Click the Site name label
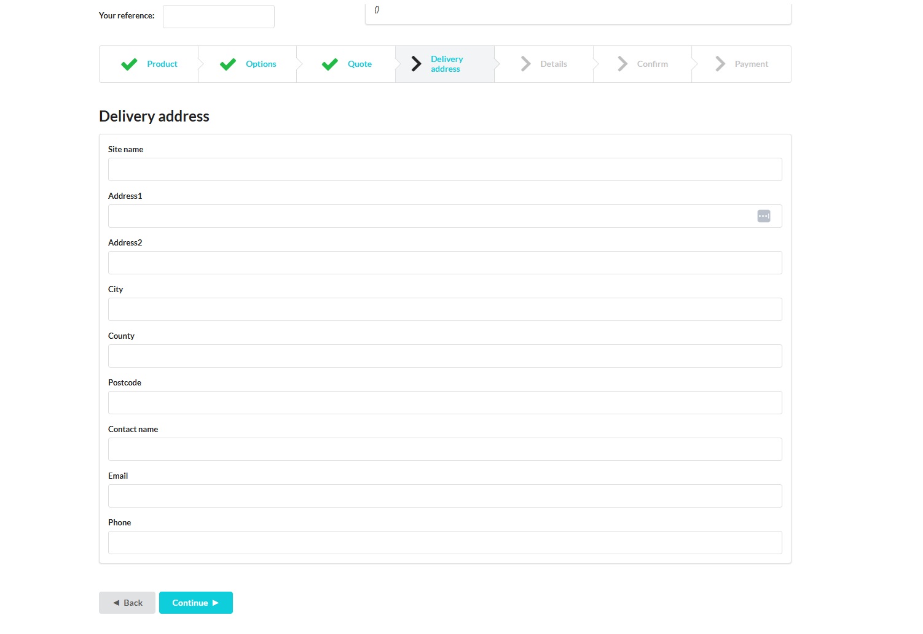Image resolution: width=923 pixels, height=634 pixels. (x=125, y=149)
